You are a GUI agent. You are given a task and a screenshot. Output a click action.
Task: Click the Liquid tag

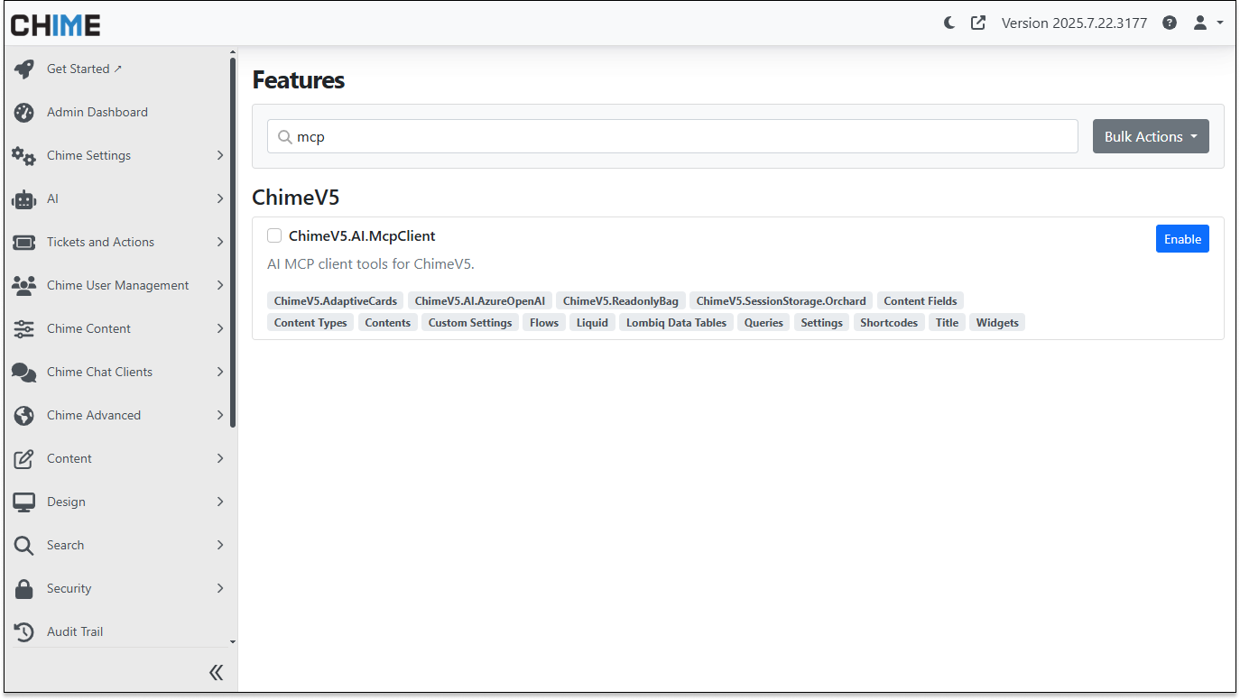click(x=592, y=323)
